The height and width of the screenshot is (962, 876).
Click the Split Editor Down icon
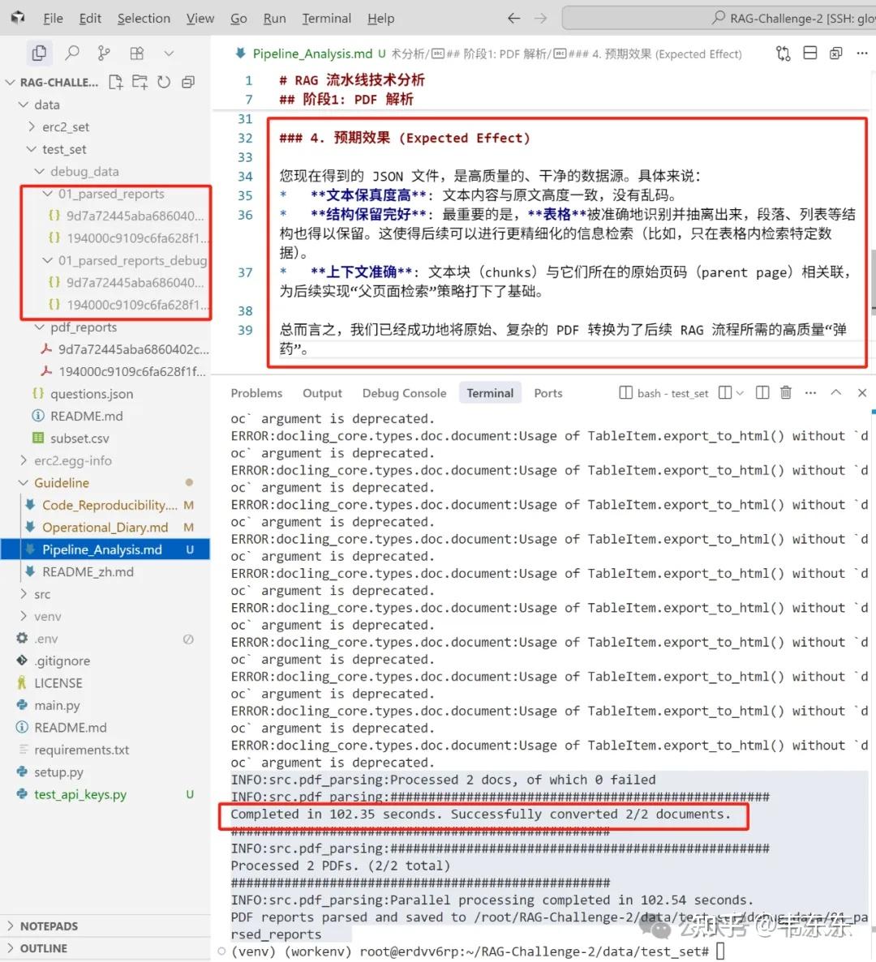click(x=809, y=53)
